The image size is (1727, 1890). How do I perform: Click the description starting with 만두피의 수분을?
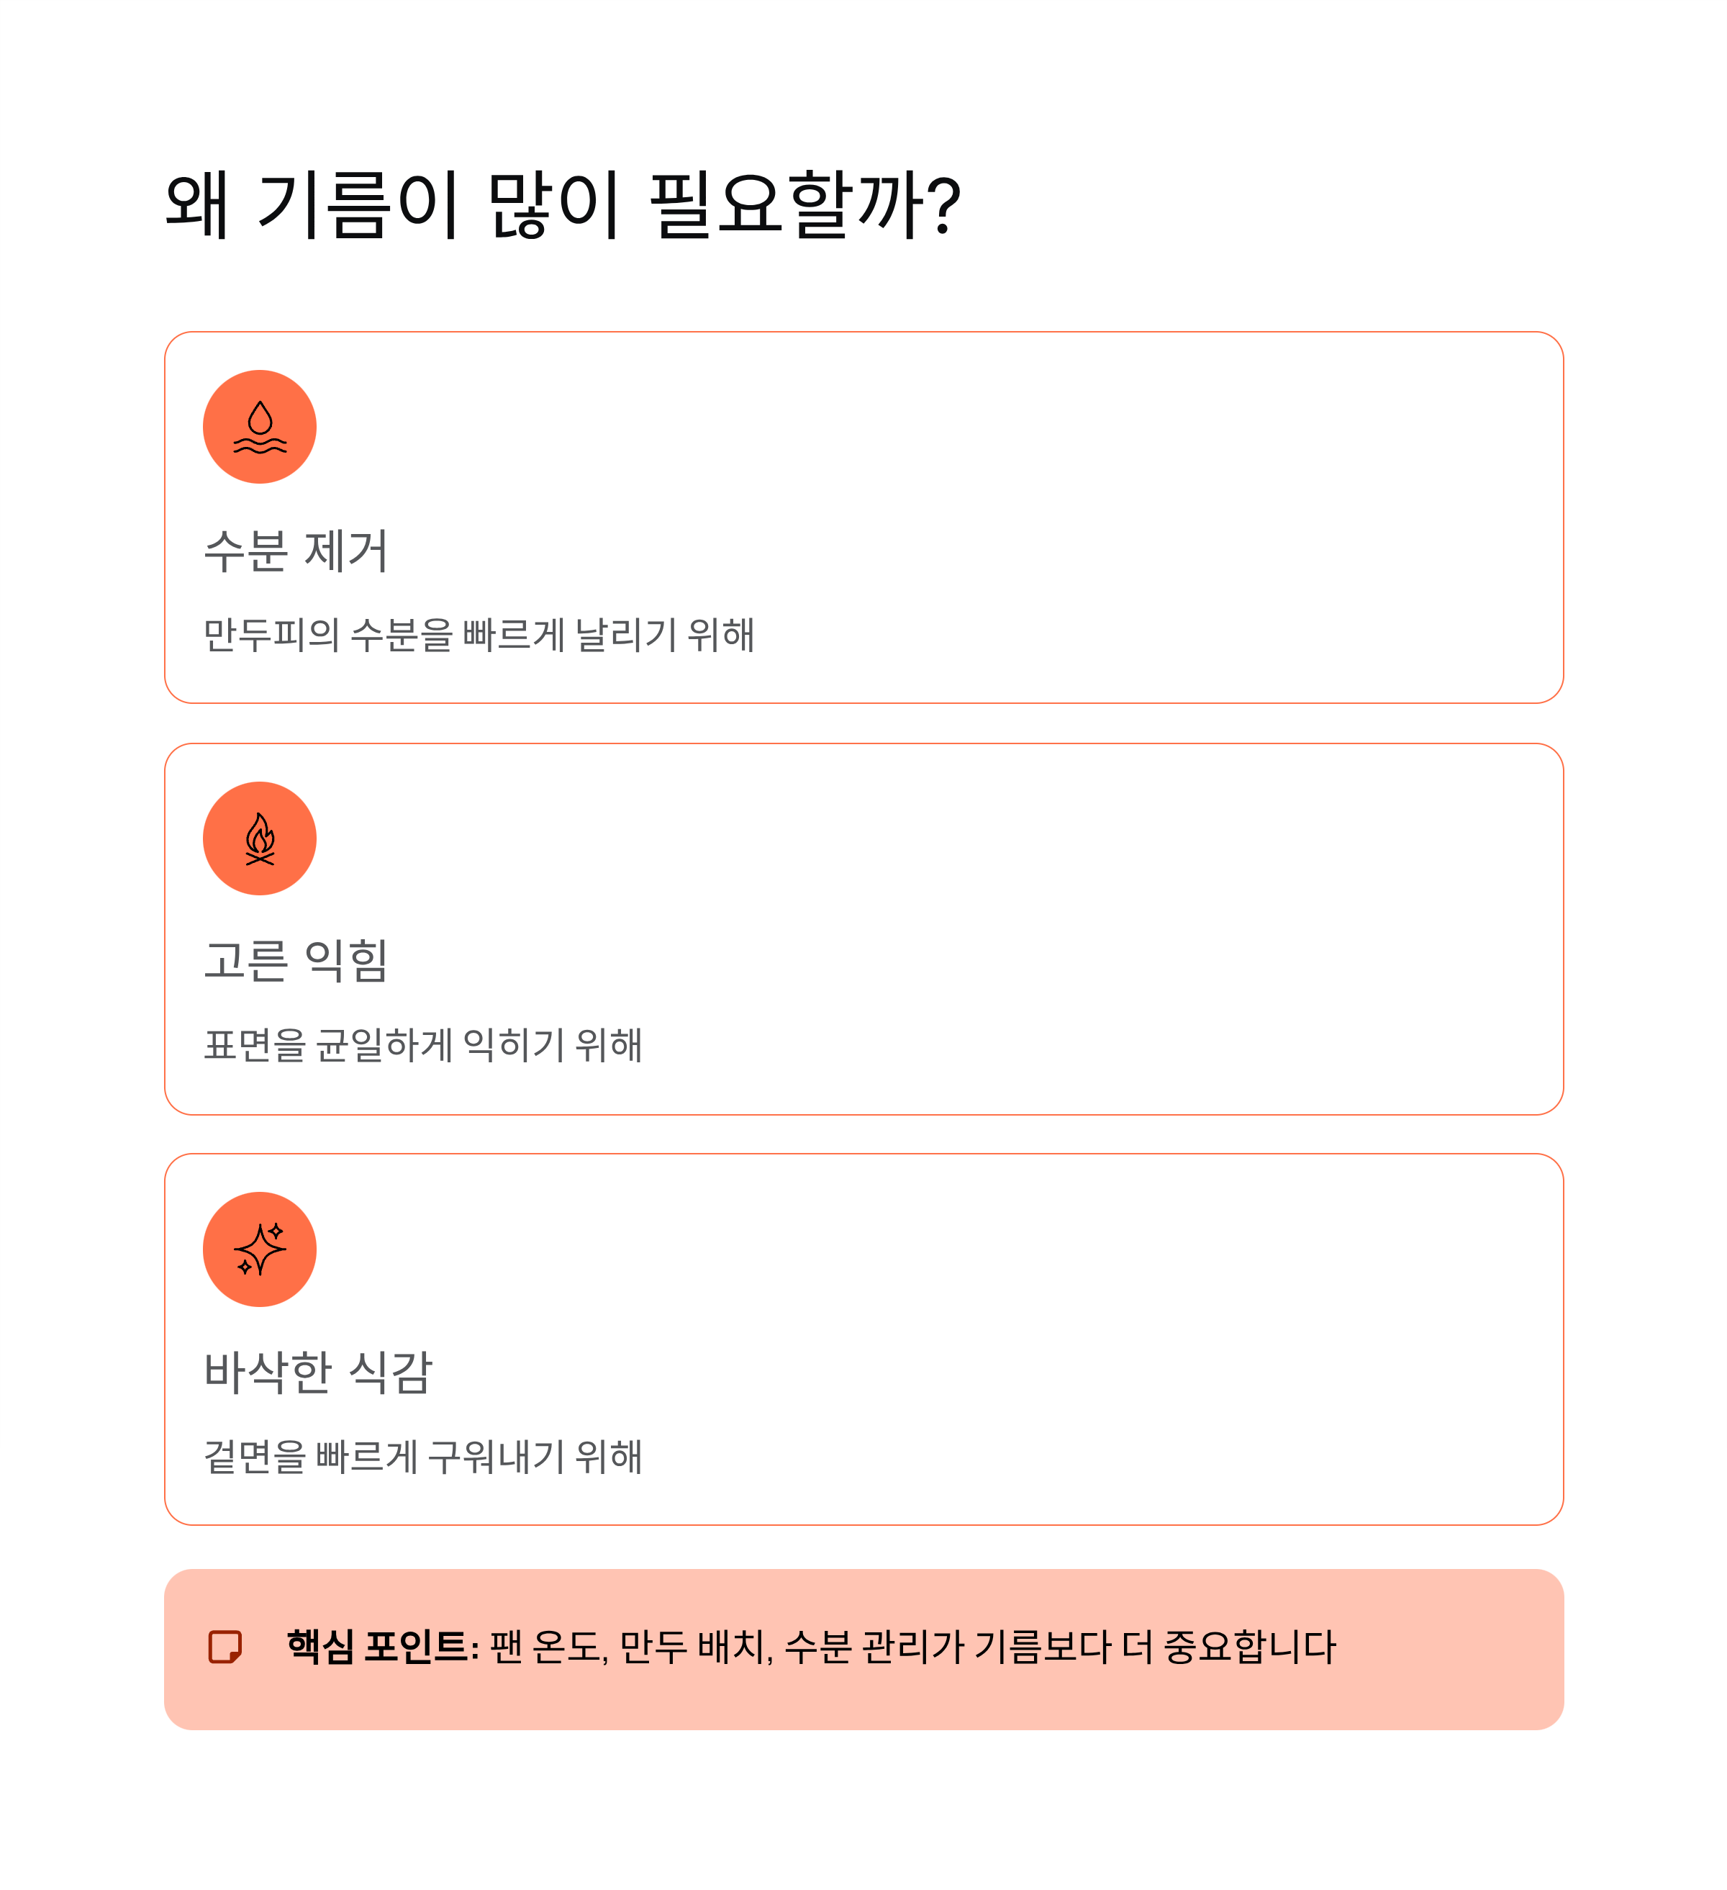click(479, 635)
